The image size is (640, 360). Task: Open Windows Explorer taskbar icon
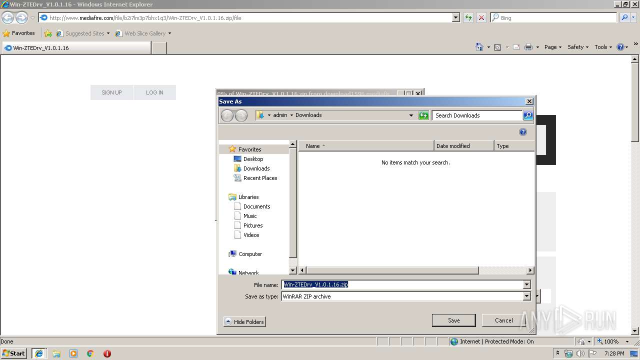56,353
